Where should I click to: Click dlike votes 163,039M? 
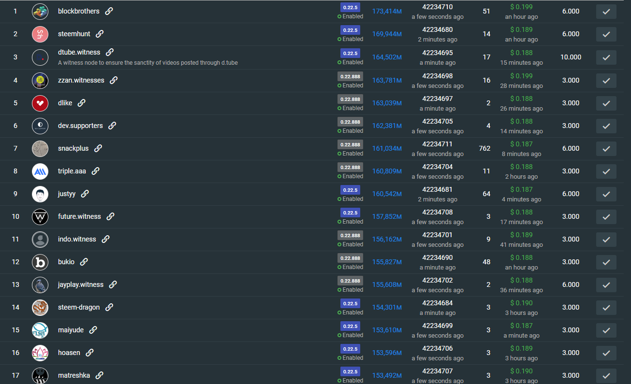click(387, 103)
